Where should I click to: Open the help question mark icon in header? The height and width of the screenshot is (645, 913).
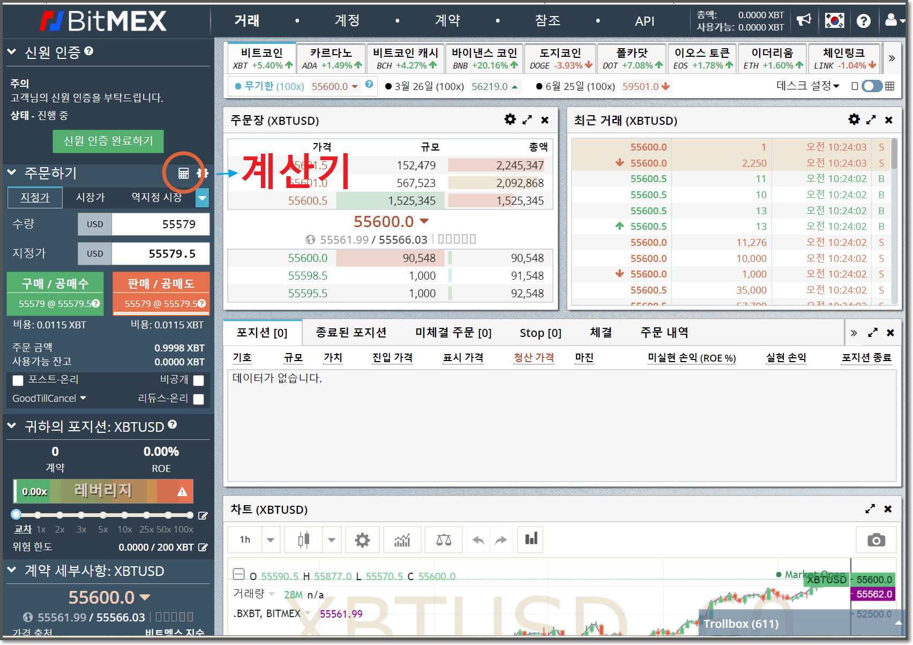(x=863, y=21)
